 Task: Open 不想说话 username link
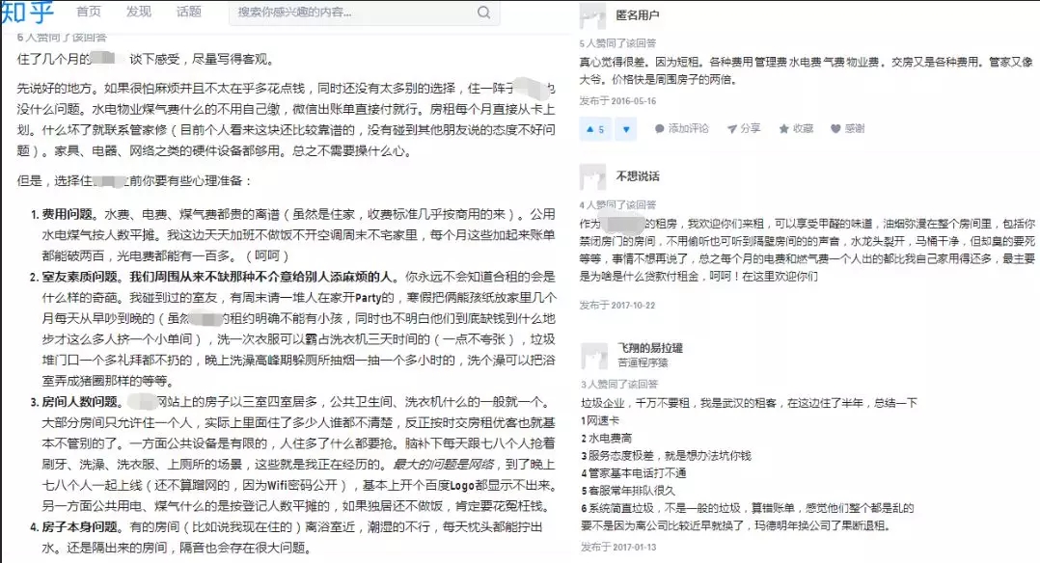638,175
